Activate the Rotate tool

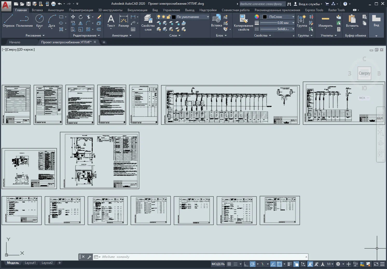[x=81, y=17]
